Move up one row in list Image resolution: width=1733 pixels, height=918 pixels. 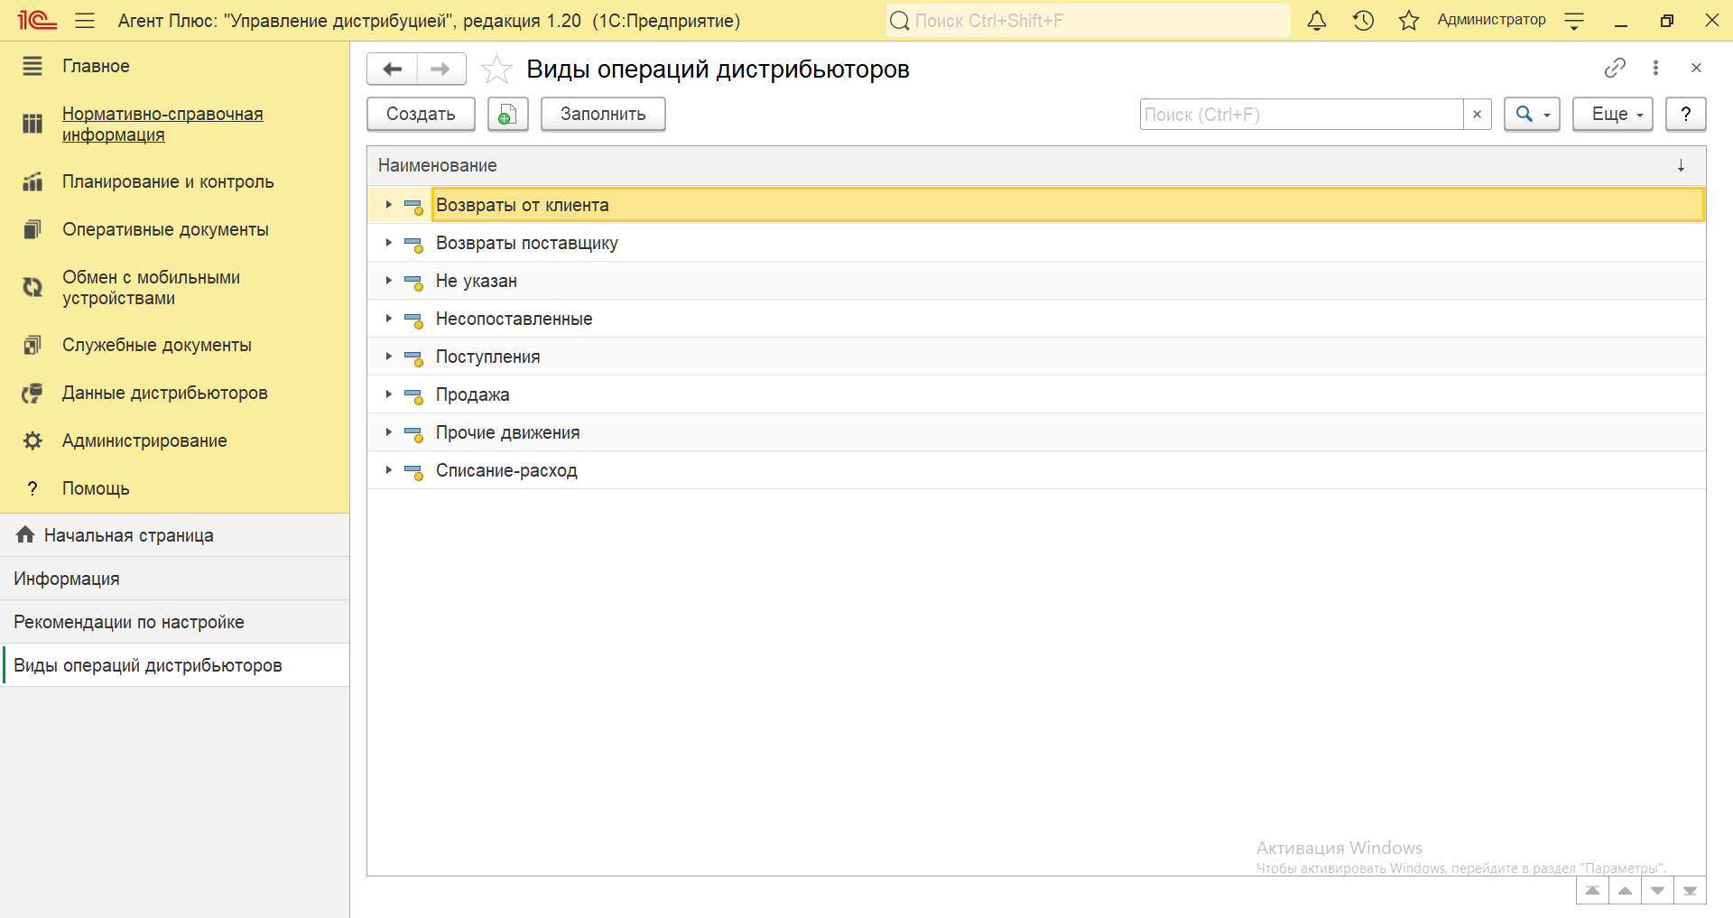pos(1625,890)
